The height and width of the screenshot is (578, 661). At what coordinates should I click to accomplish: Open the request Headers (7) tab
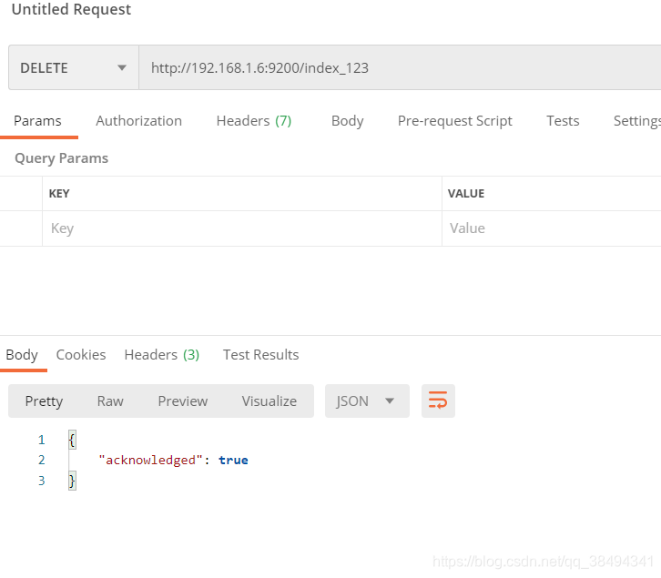pos(253,121)
